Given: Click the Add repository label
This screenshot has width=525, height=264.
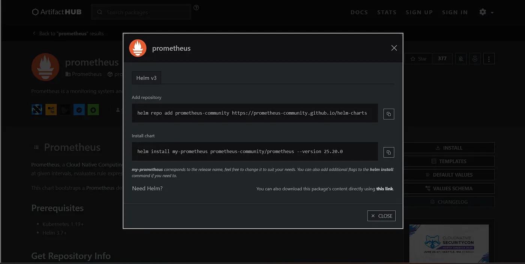Looking at the screenshot, I should tap(147, 97).
